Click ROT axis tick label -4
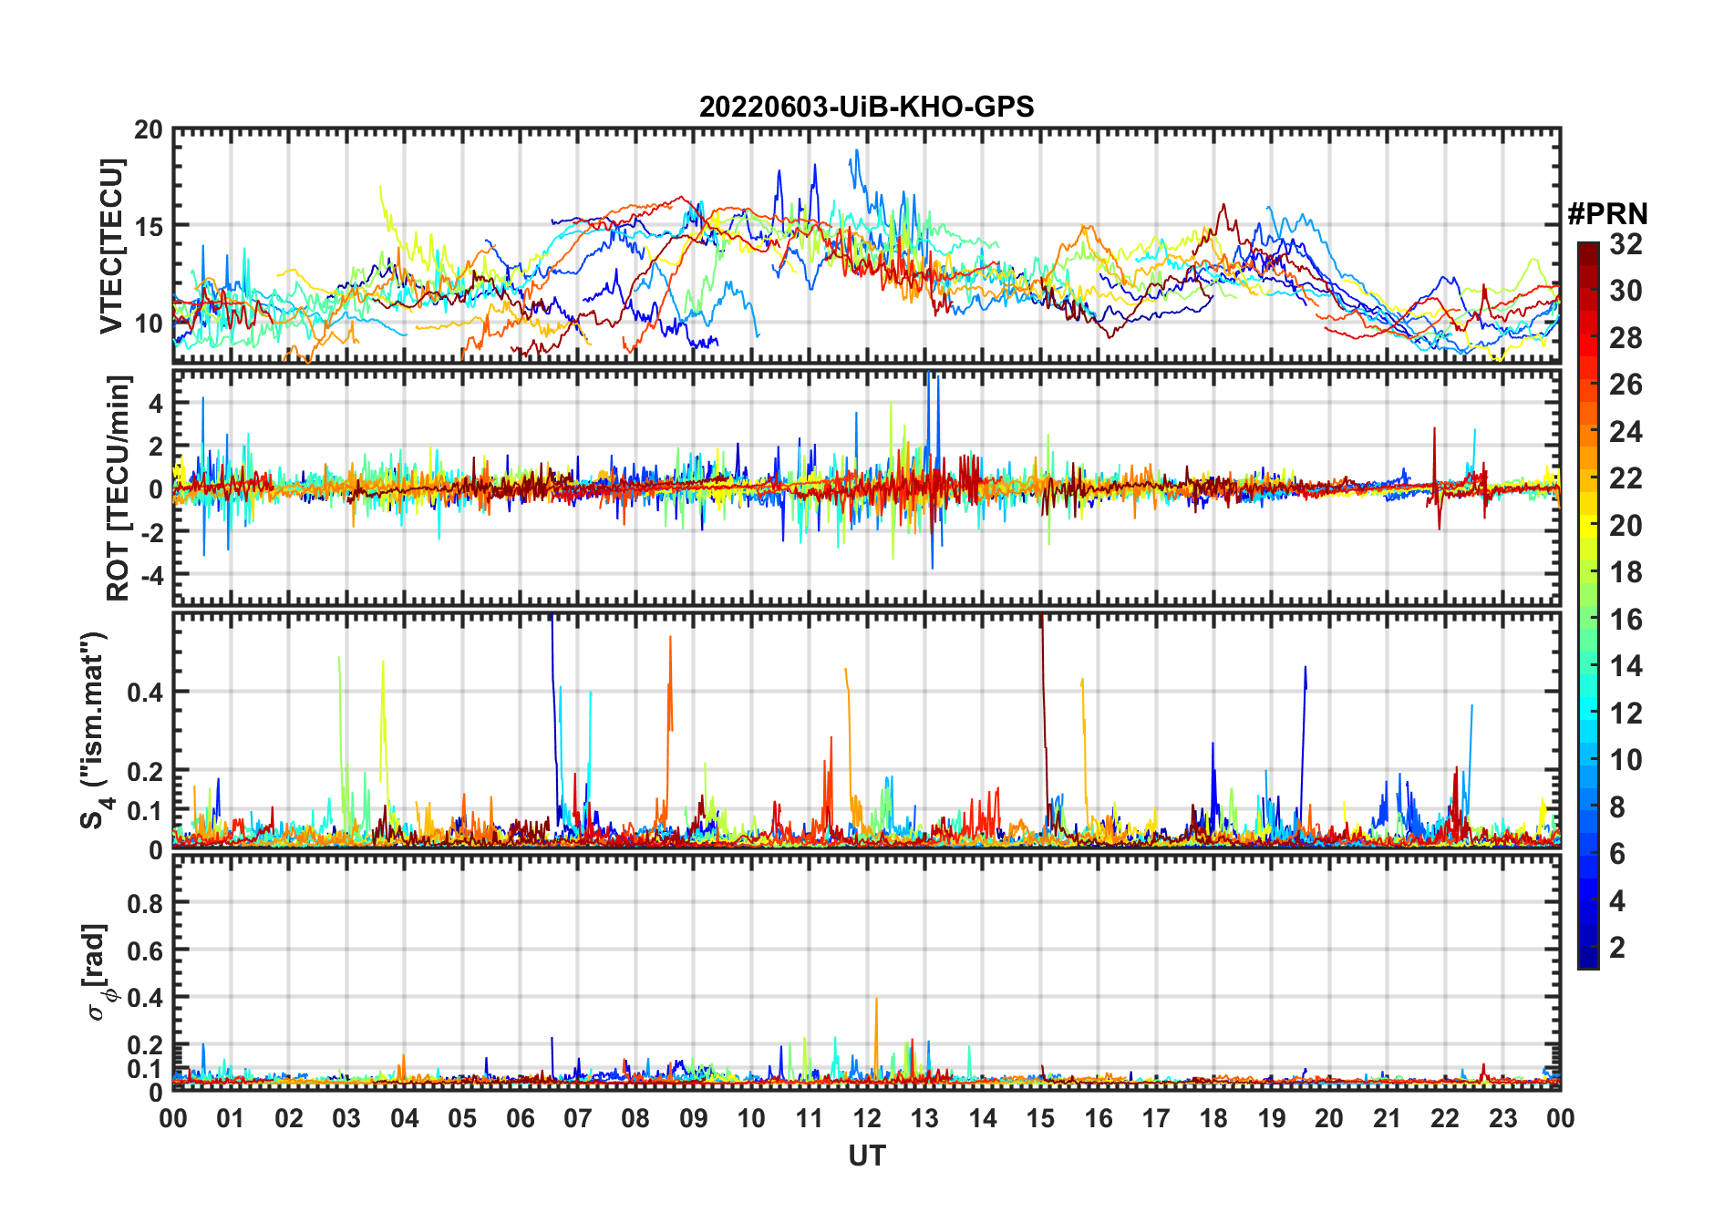1734x1212 pixels. pos(150,575)
